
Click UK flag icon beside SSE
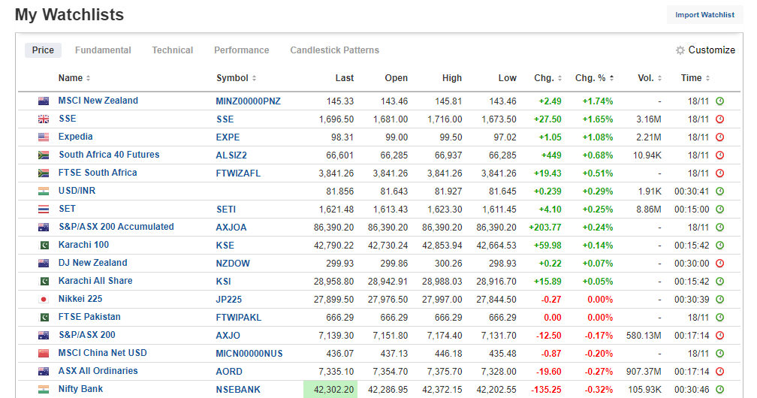point(44,119)
